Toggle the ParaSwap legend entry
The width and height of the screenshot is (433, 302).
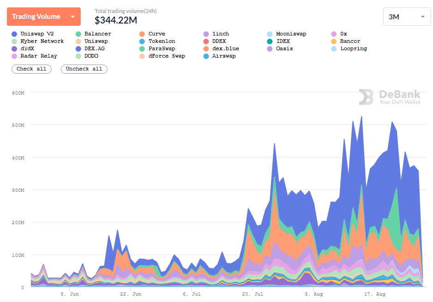tap(157, 48)
